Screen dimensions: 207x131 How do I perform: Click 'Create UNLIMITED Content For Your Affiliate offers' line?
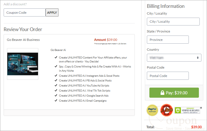[x=93, y=59]
